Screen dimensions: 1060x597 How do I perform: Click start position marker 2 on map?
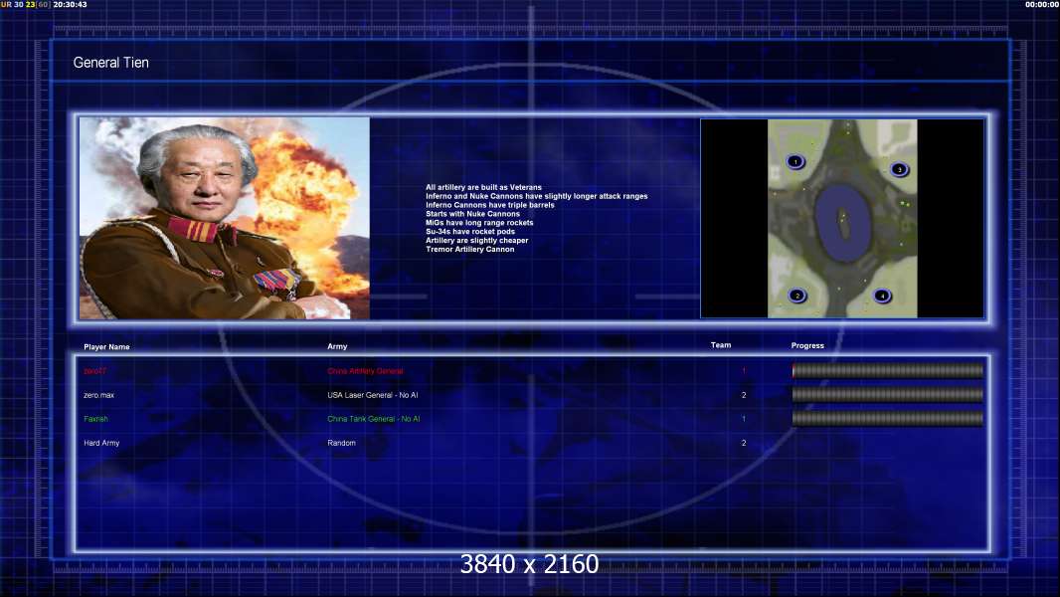(797, 296)
